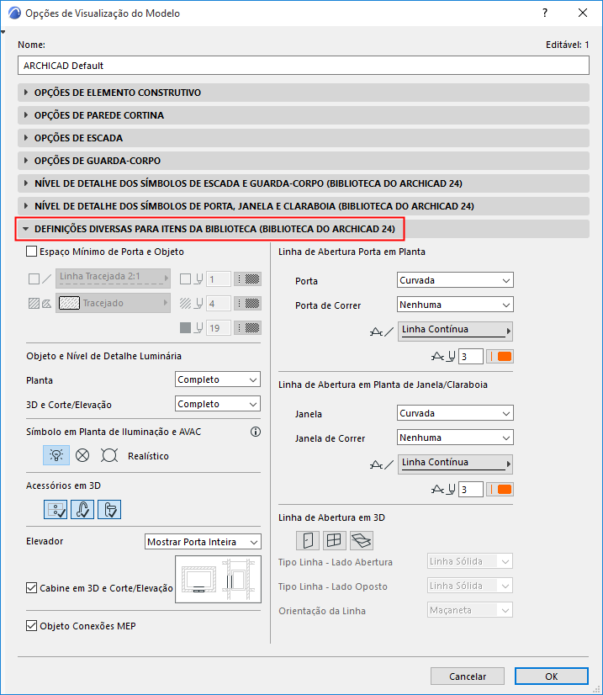Click pen color swatch beside pen 4
The width and height of the screenshot is (603, 695).
[x=247, y=304]
